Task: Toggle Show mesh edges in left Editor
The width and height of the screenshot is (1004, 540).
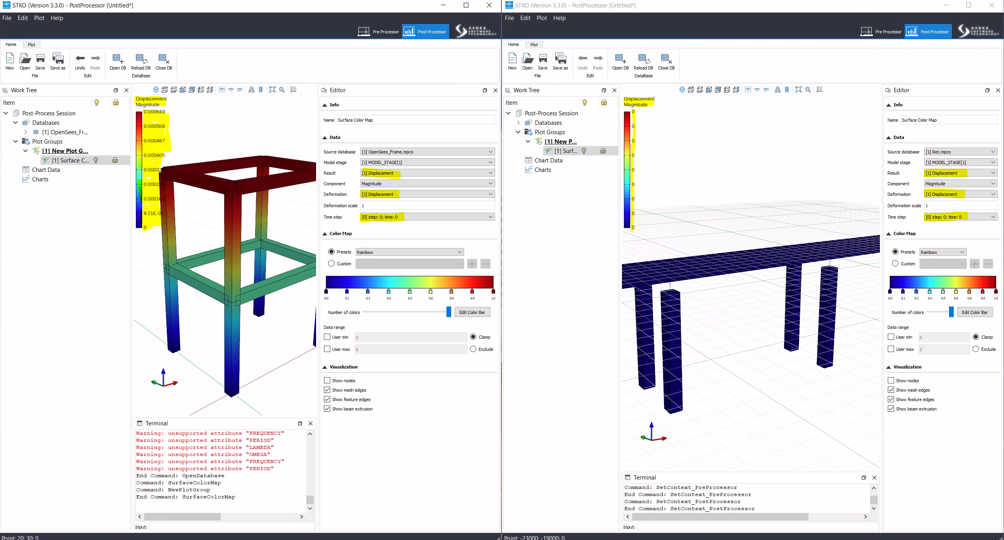Action: click(327, 390)
